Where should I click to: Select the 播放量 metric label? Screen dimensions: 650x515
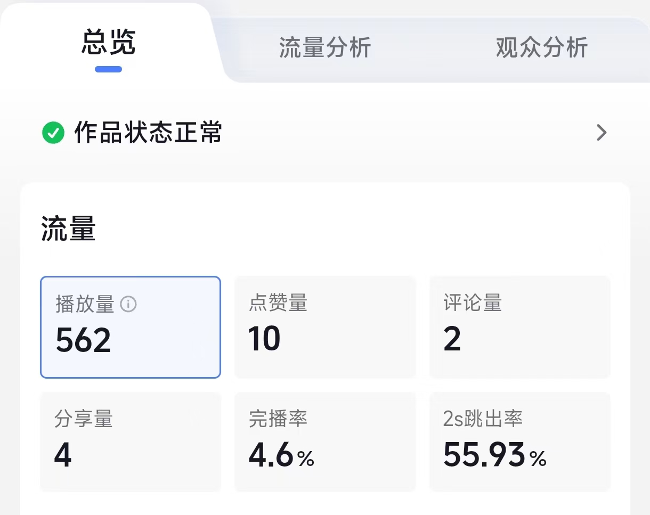click(x=85, y=304)
